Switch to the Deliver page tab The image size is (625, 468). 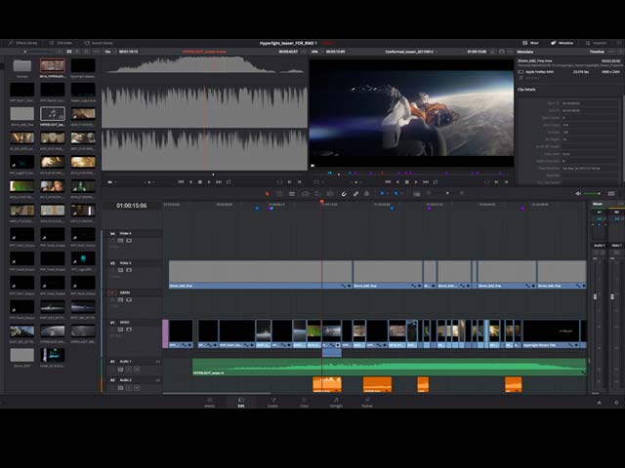click(367, 403)
